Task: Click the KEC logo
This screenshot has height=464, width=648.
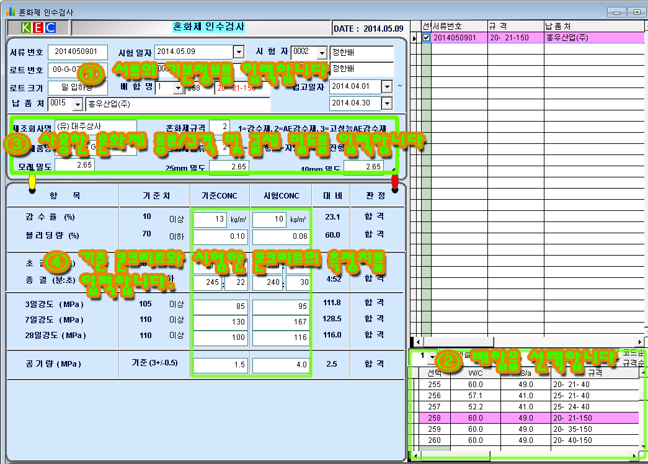Action: [38, 28]
